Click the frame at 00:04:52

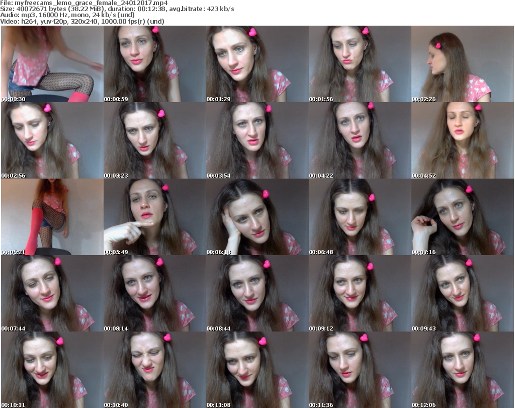pyautogui.click(x=463, y=140)
